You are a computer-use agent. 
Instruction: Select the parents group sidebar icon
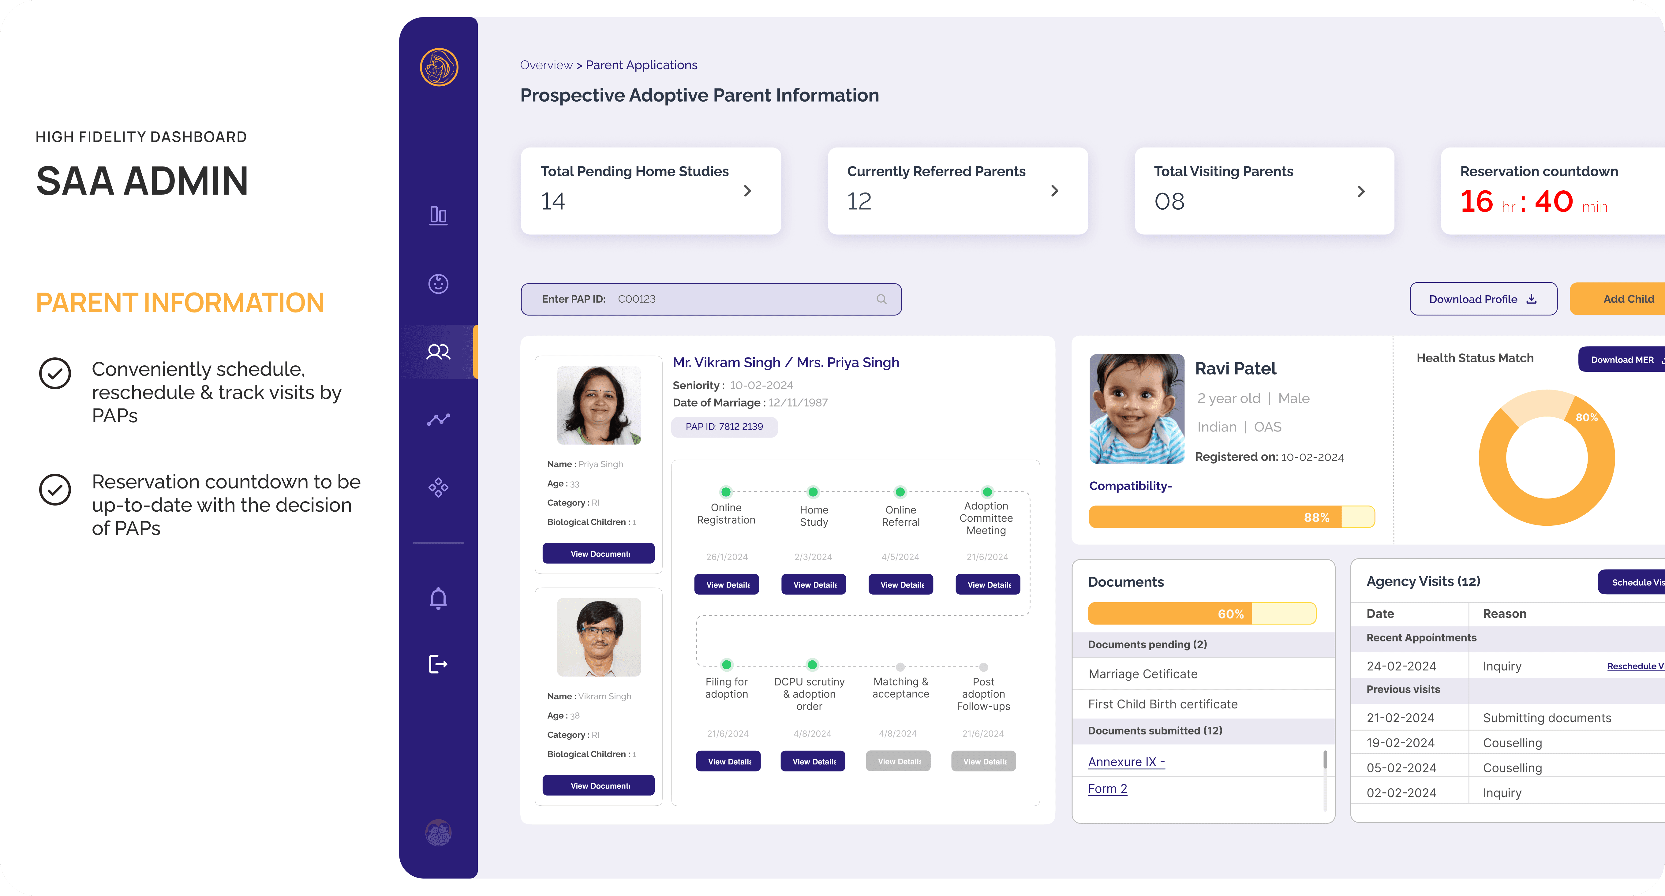click(x=438, y=352)
